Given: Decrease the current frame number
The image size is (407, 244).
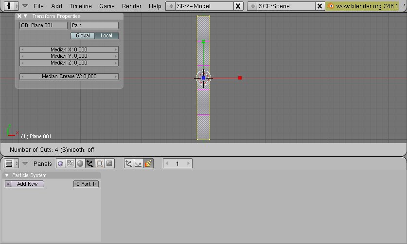Looking at the screenshot, I should coord(167,163).
